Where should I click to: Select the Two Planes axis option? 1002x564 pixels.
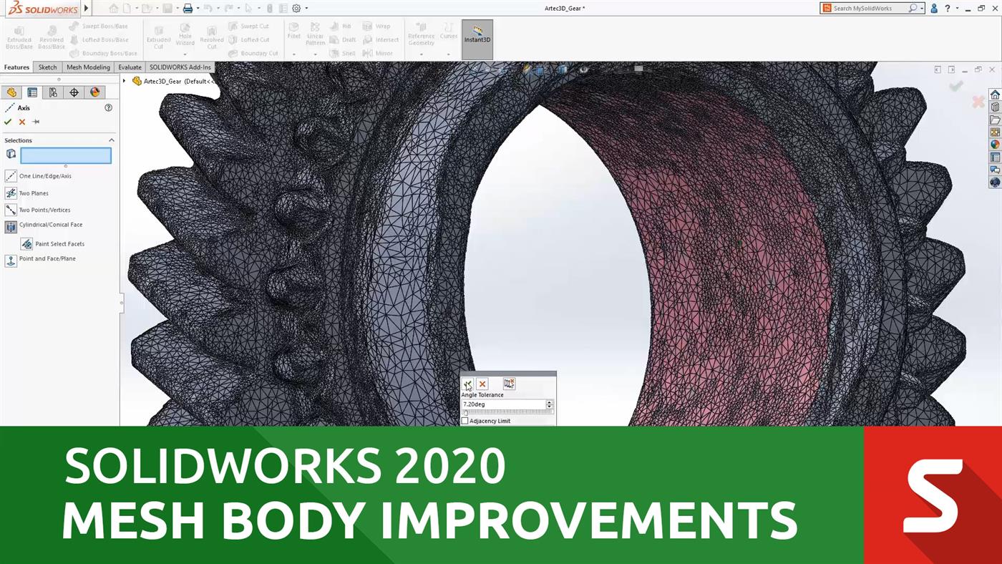tap(11, 193)
